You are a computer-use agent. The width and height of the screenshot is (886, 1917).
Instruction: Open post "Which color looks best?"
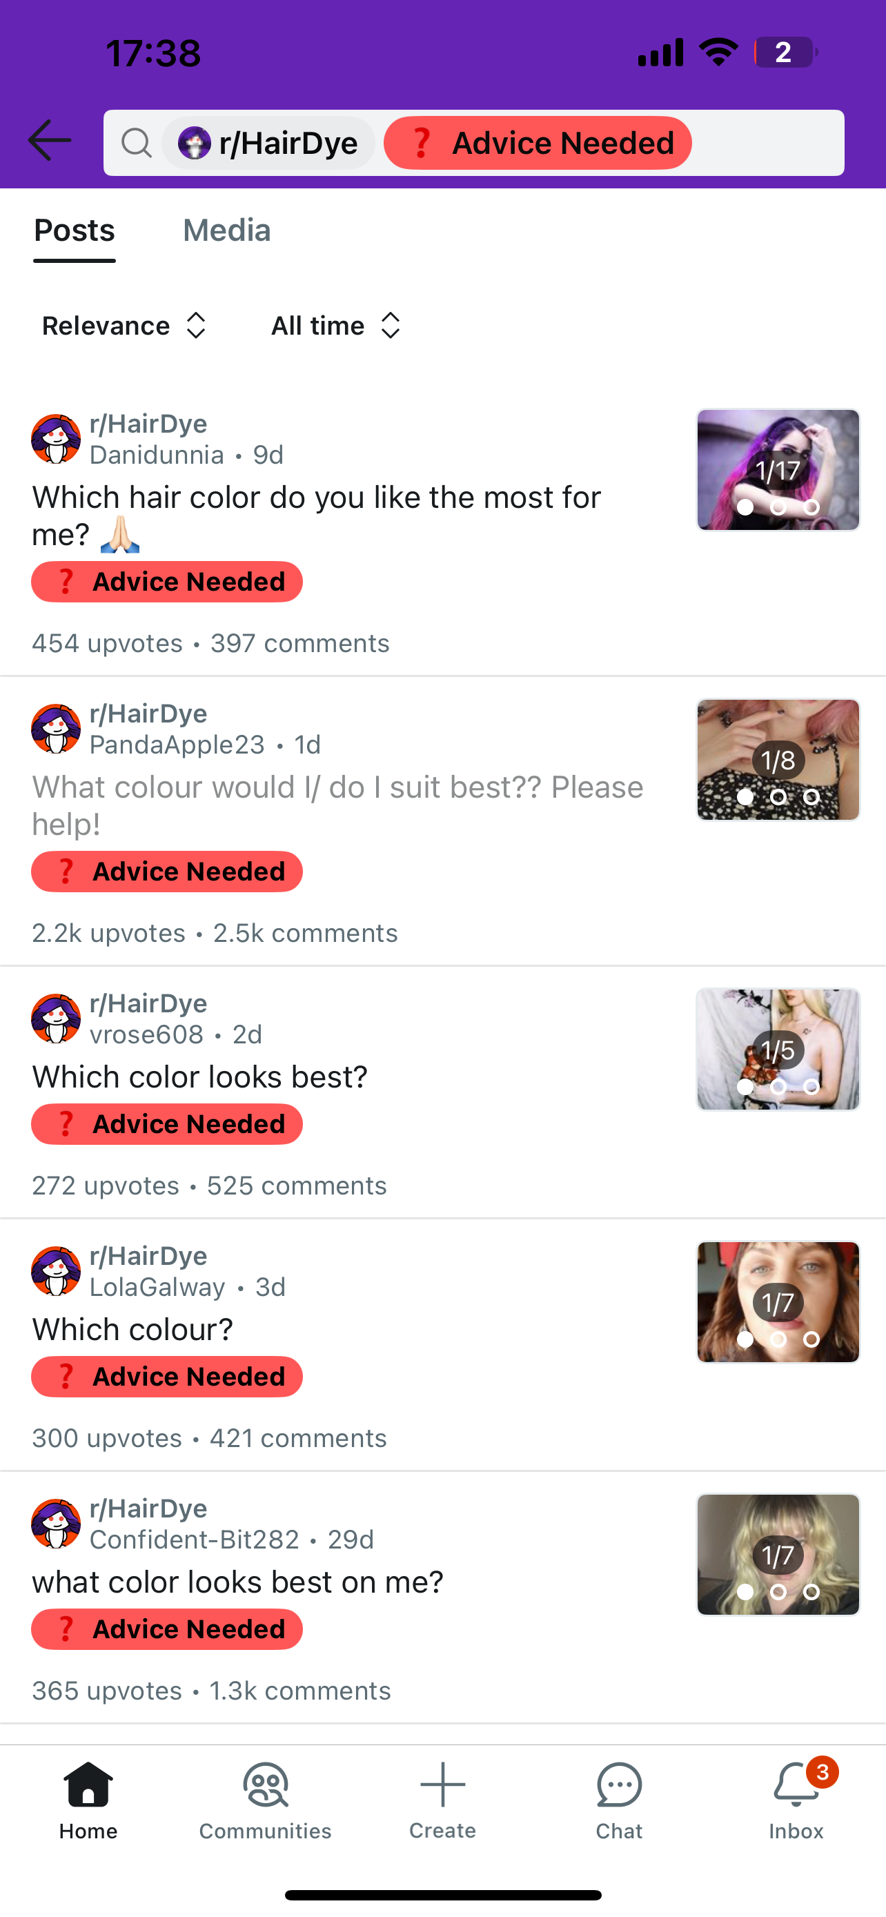point(199,1077)
